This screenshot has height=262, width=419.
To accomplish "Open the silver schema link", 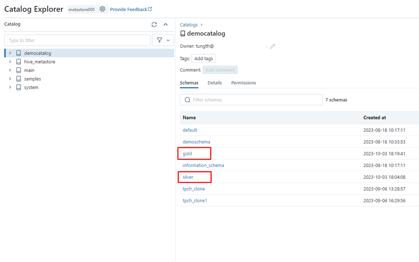I will pyautogui.click(x=188, y=177).
